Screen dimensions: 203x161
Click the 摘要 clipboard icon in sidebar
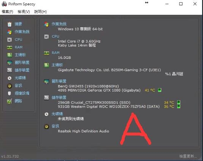(x=10, y=24)
